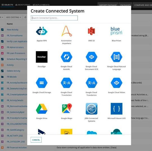Pick Google Cloud Document OCR icon
This screenshot has height=151, width=152.
point(91,57)
